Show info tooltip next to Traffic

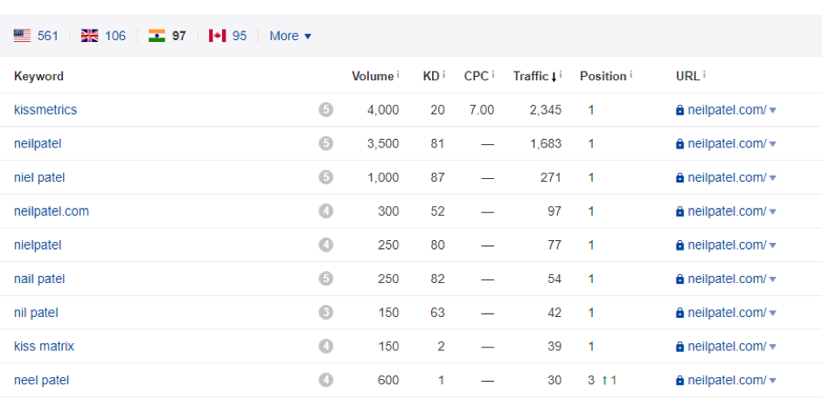(x=561, y=75)
